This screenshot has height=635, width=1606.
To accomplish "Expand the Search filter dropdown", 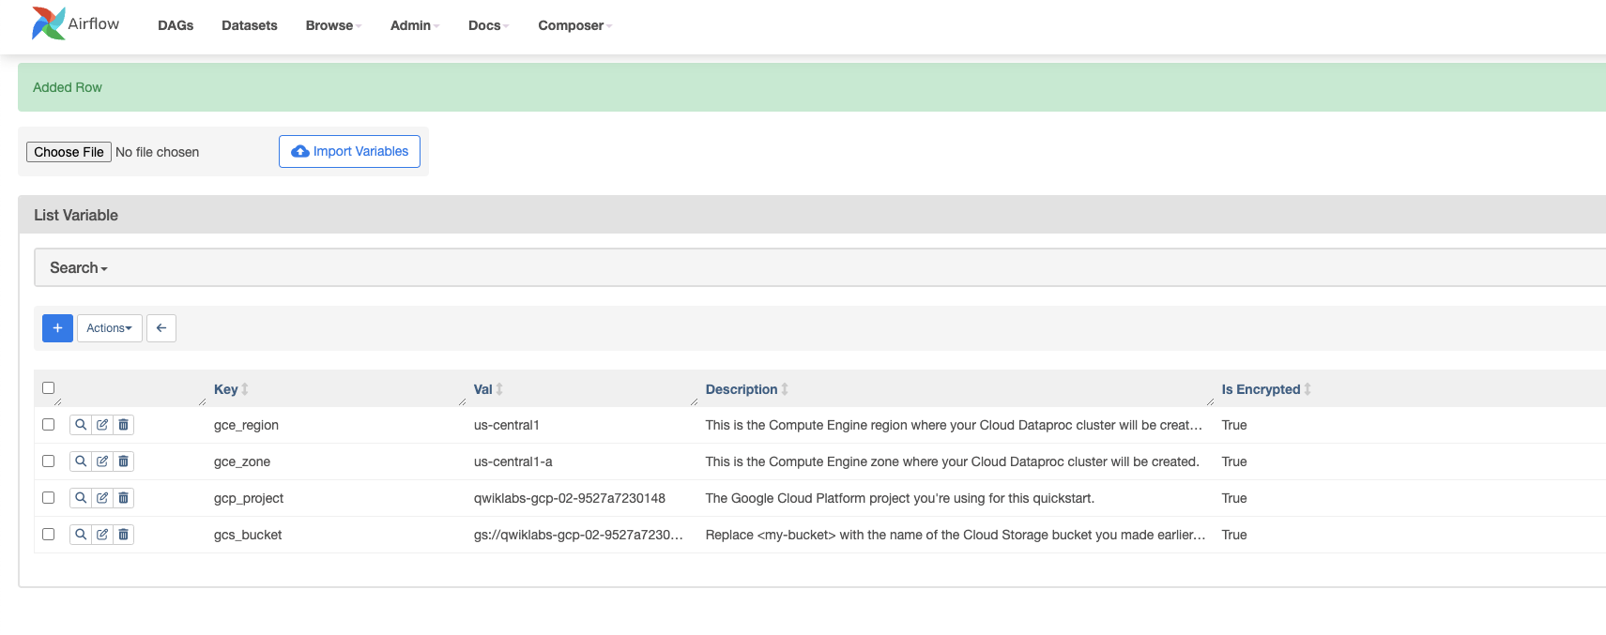I will (79, 268).
